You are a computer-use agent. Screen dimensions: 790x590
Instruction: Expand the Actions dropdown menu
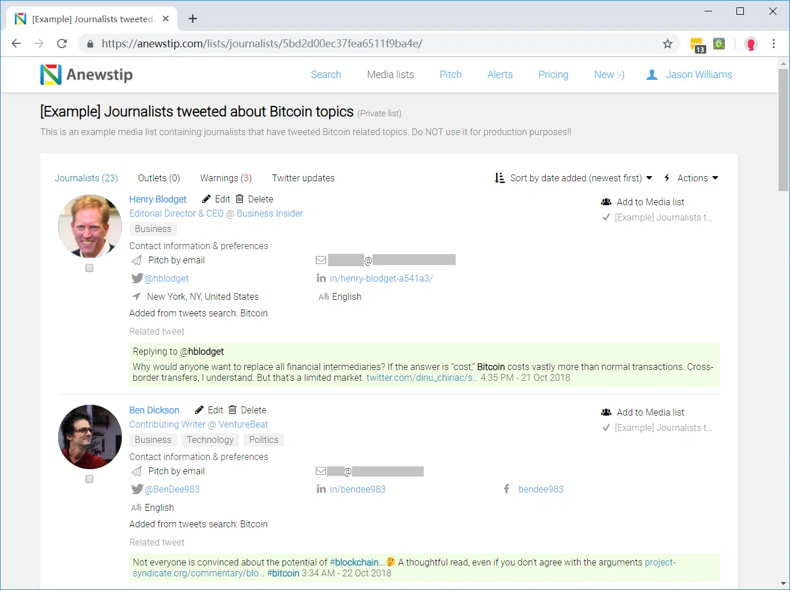point(691,178)
